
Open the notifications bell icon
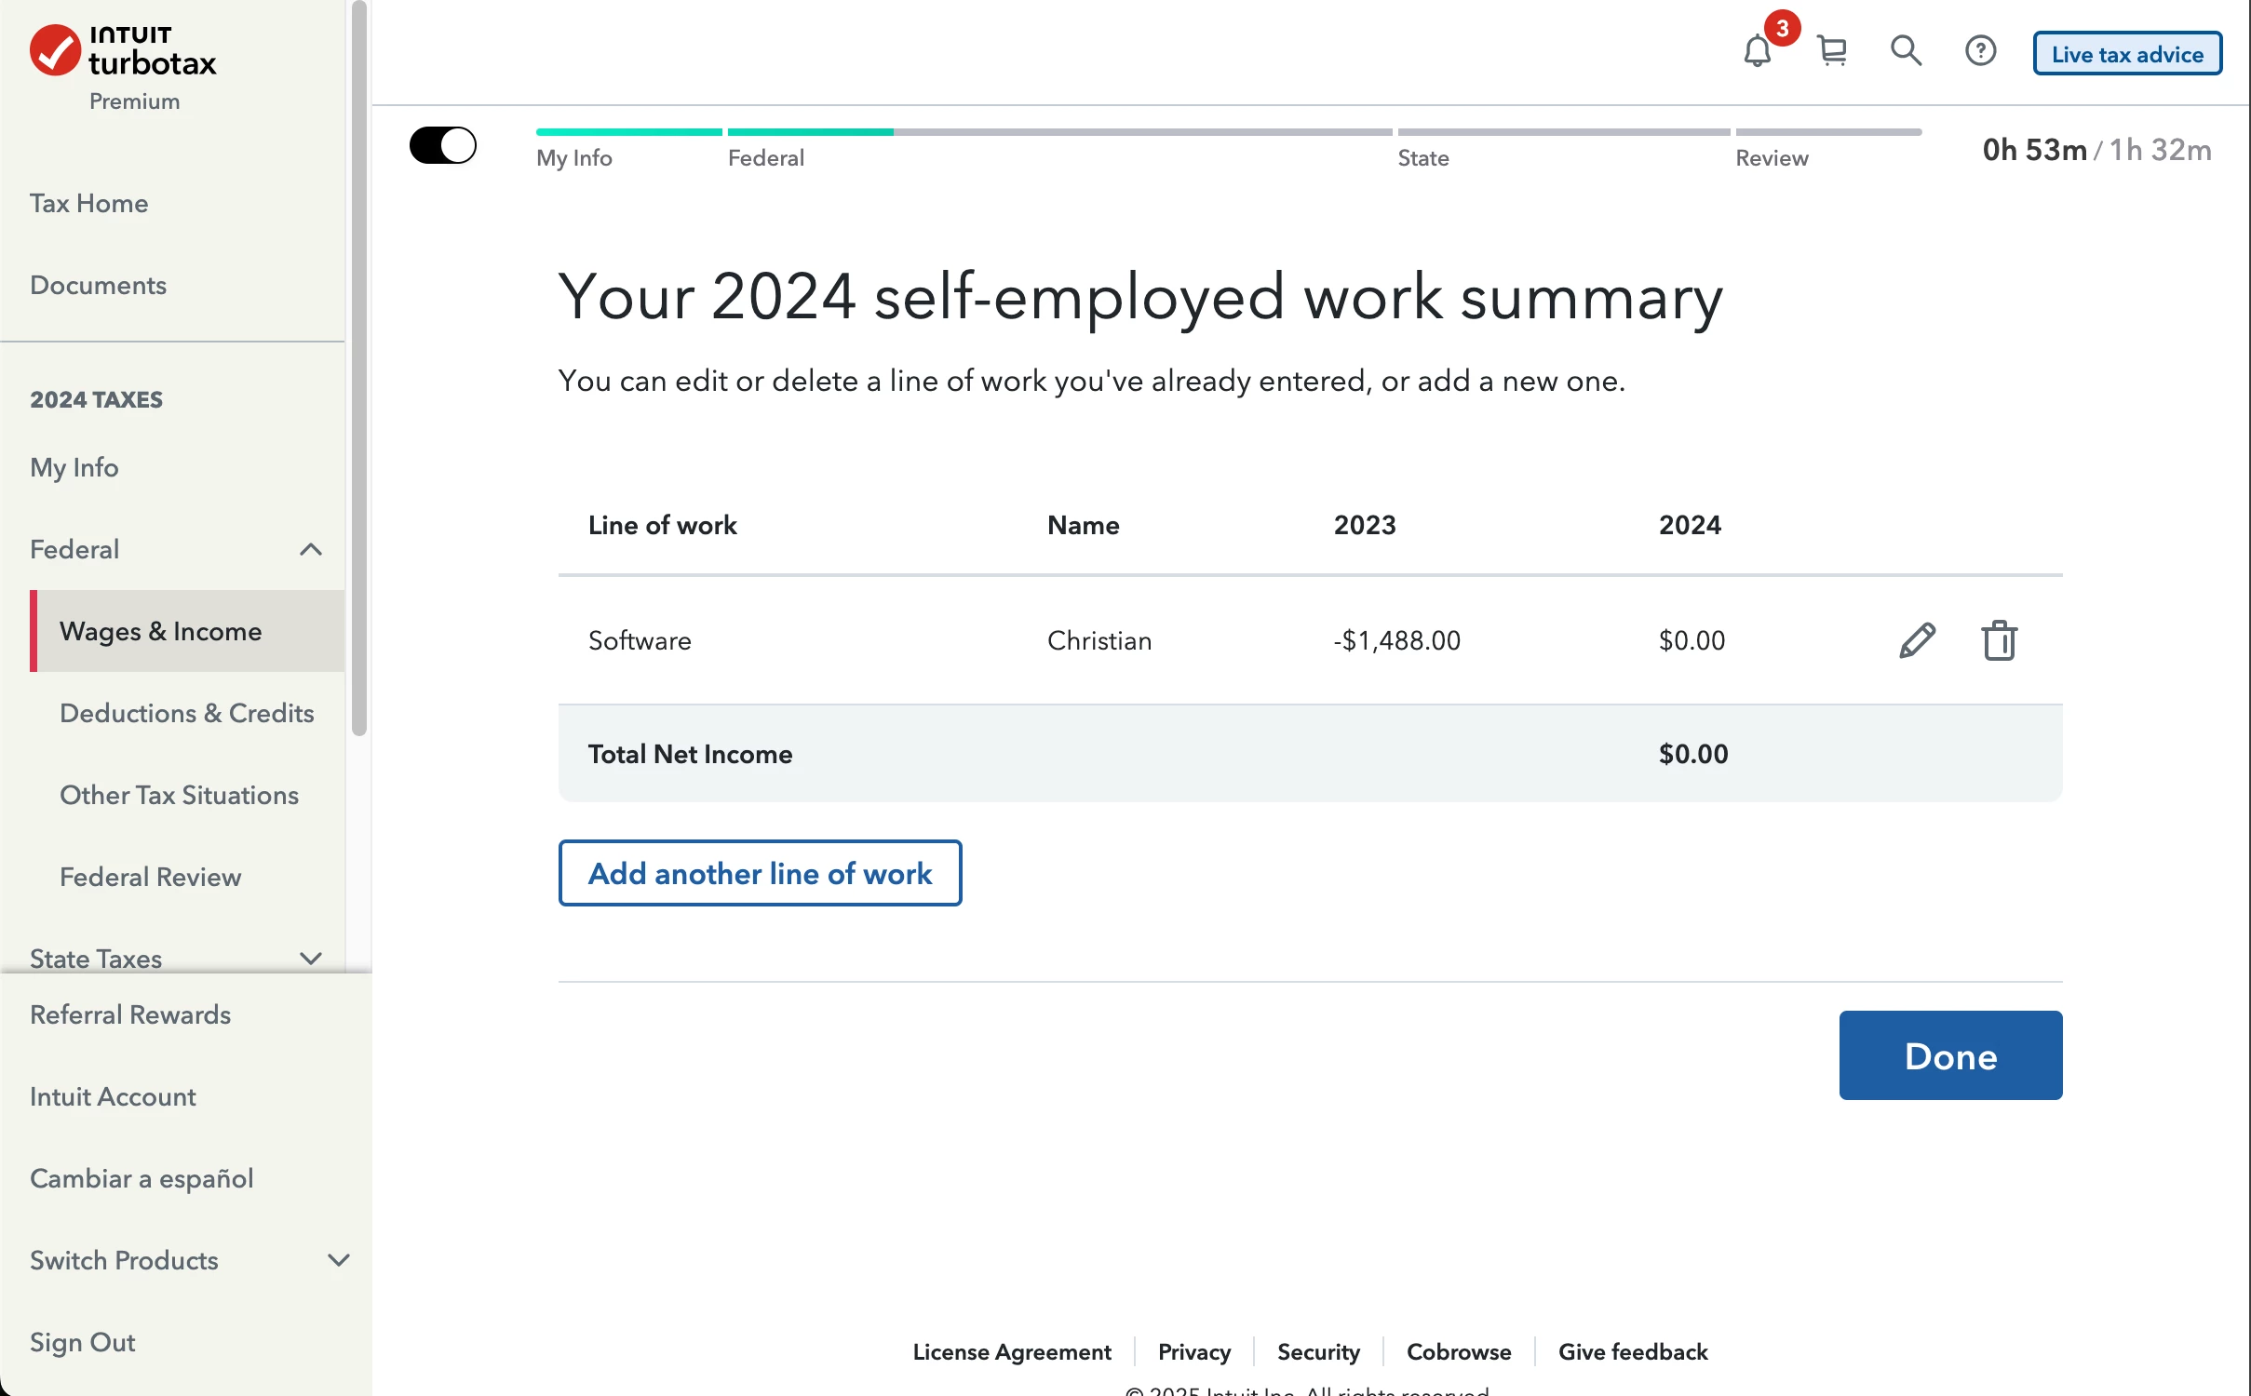click(1758, 50)
